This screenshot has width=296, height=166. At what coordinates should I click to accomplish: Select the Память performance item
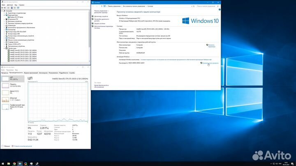coord(13,86)
